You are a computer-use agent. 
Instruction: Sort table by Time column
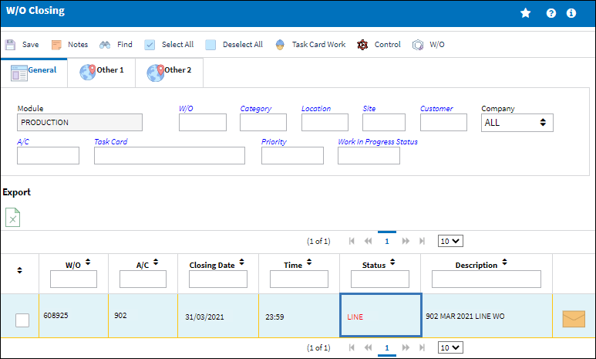[x=309, y=262]
